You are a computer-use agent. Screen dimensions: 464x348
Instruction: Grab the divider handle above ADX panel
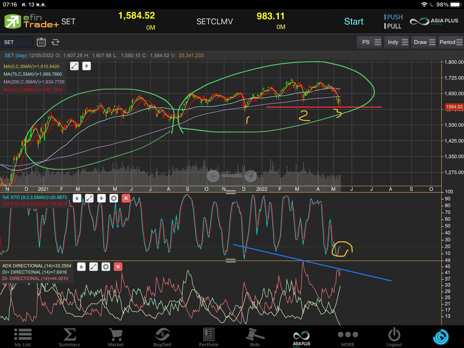click(231, 261)
